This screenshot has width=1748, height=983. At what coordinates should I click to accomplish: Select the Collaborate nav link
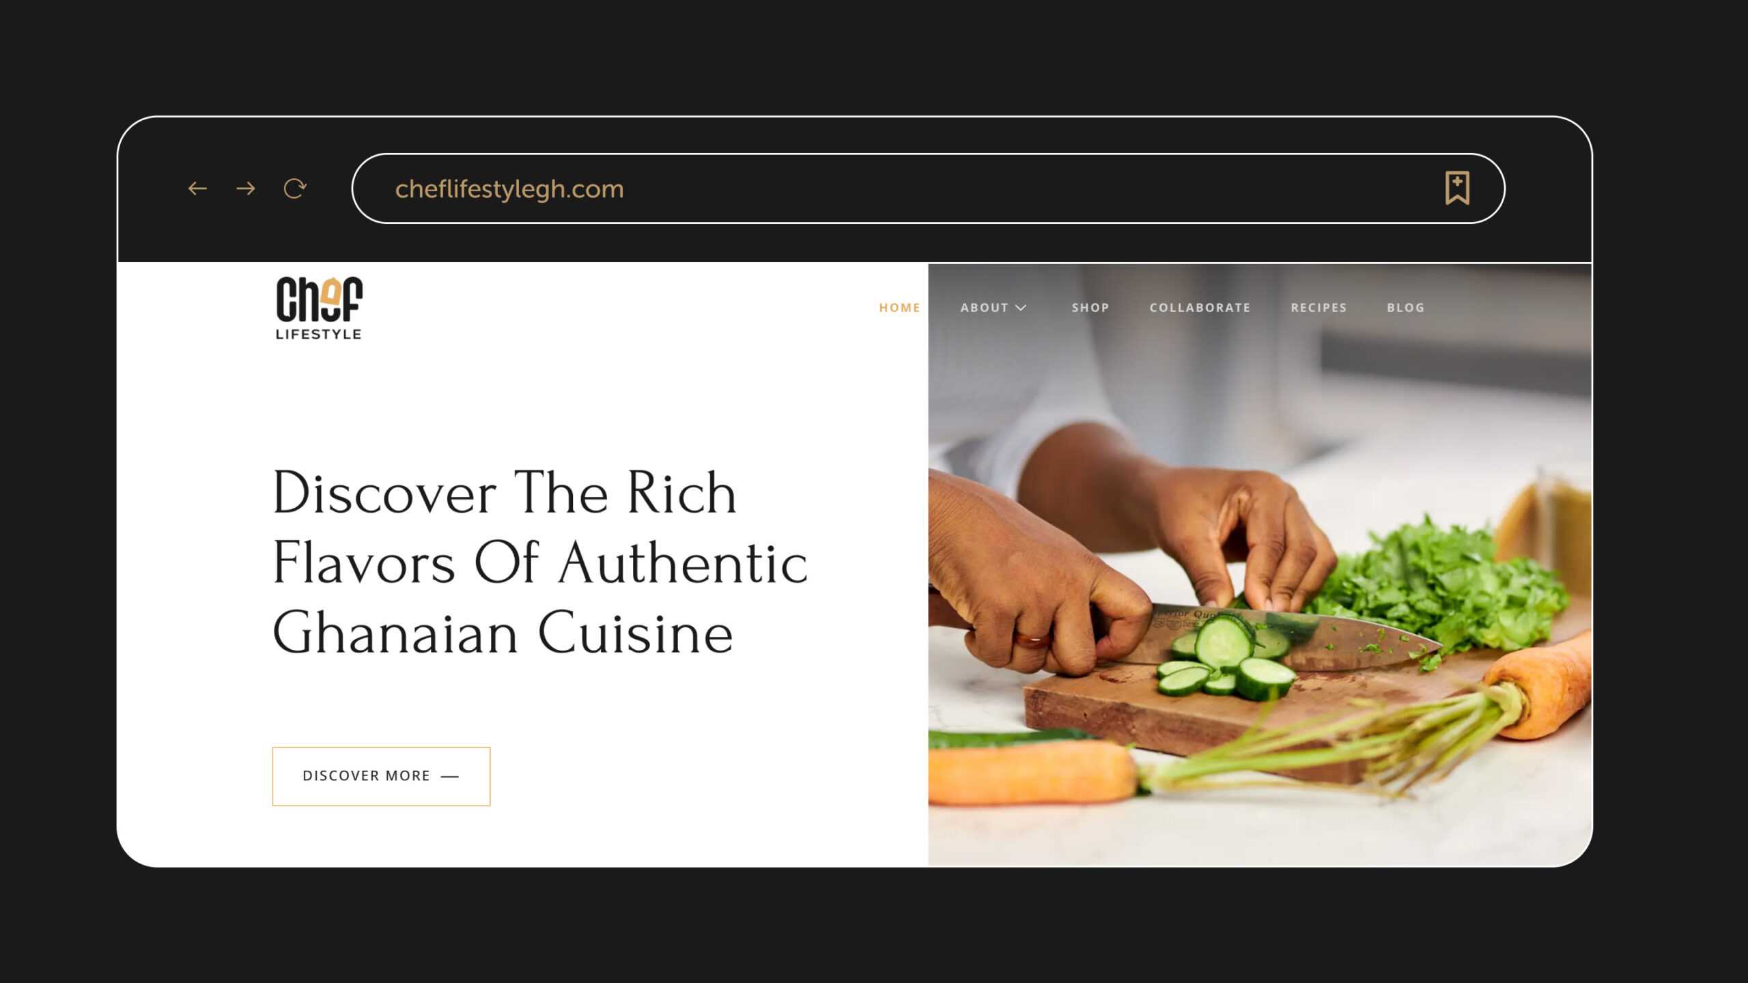1200,308
